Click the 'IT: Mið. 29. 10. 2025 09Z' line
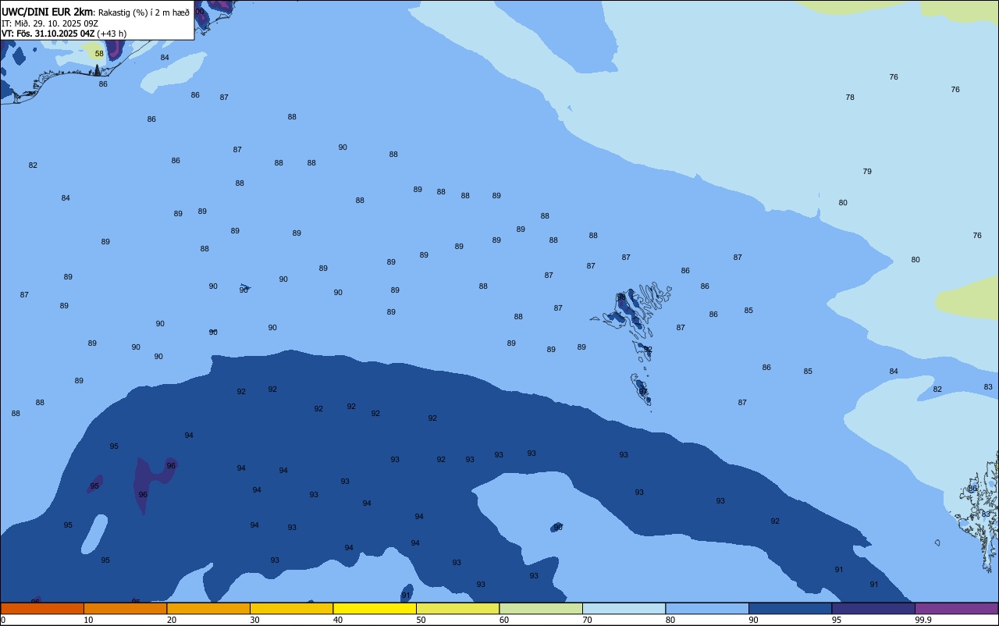The width and height of the screenshot is (999, 626). tap(50, 23)
